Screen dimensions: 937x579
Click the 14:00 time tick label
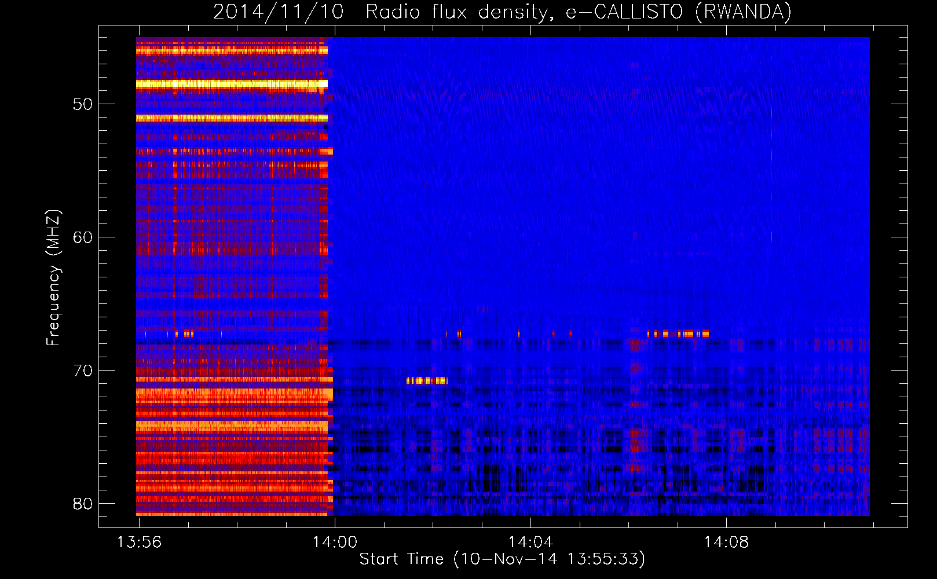point(335,543)
